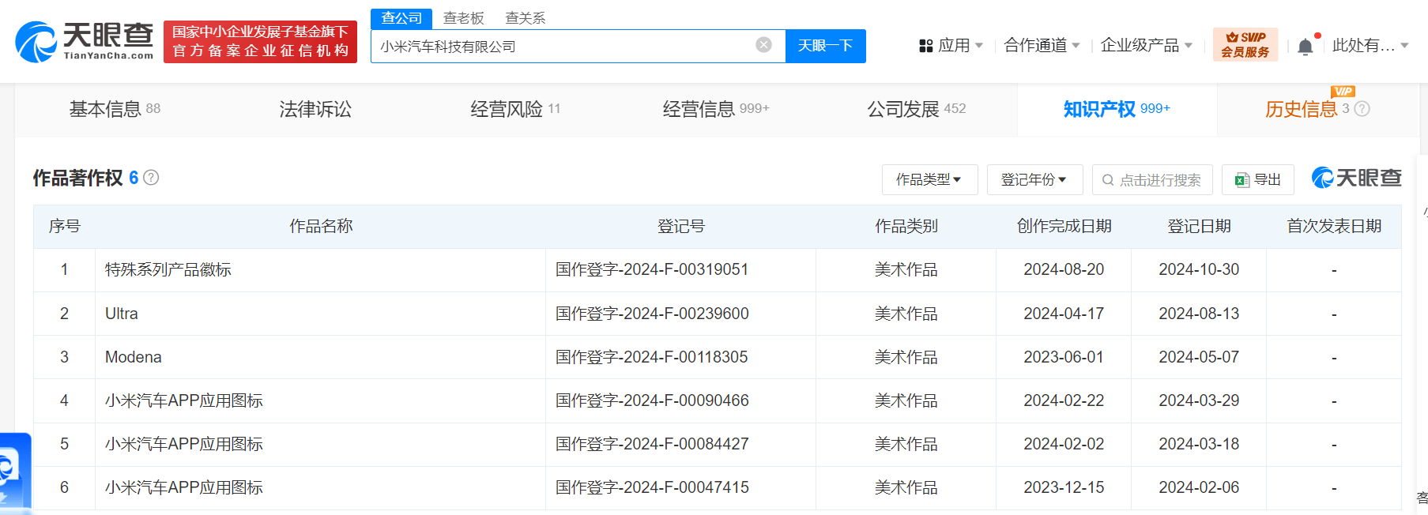Click the help icon beside 历史信息
The image size is (1428, 515).
point(1362,109)
